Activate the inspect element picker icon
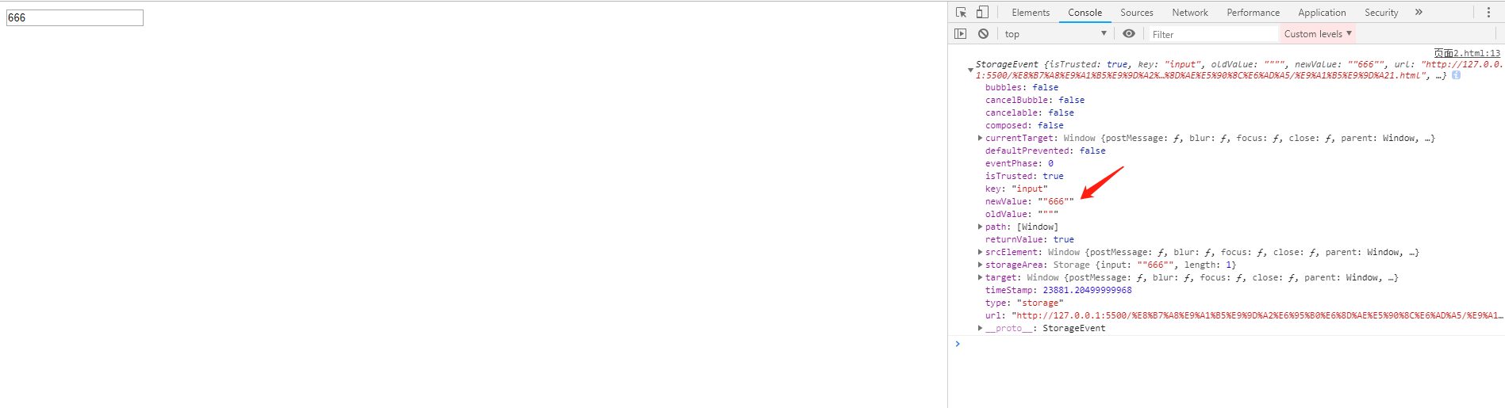Viewport: 1505px width, 408px height. (x=961, y=13)
